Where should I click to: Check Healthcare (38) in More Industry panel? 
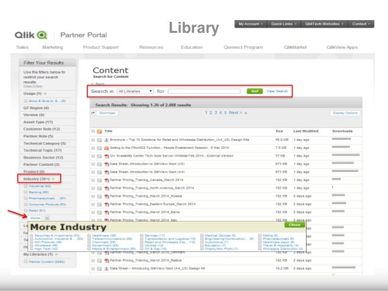point(89,236)
